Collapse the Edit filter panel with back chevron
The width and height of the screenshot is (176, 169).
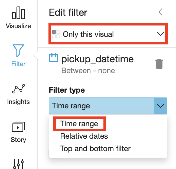click(x=160, y=12)
